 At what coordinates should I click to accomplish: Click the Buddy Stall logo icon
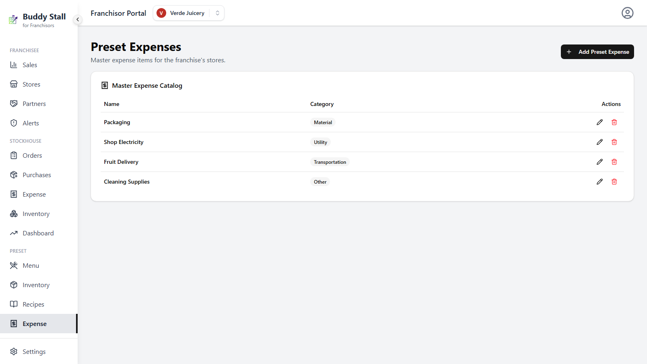[13, 19]
